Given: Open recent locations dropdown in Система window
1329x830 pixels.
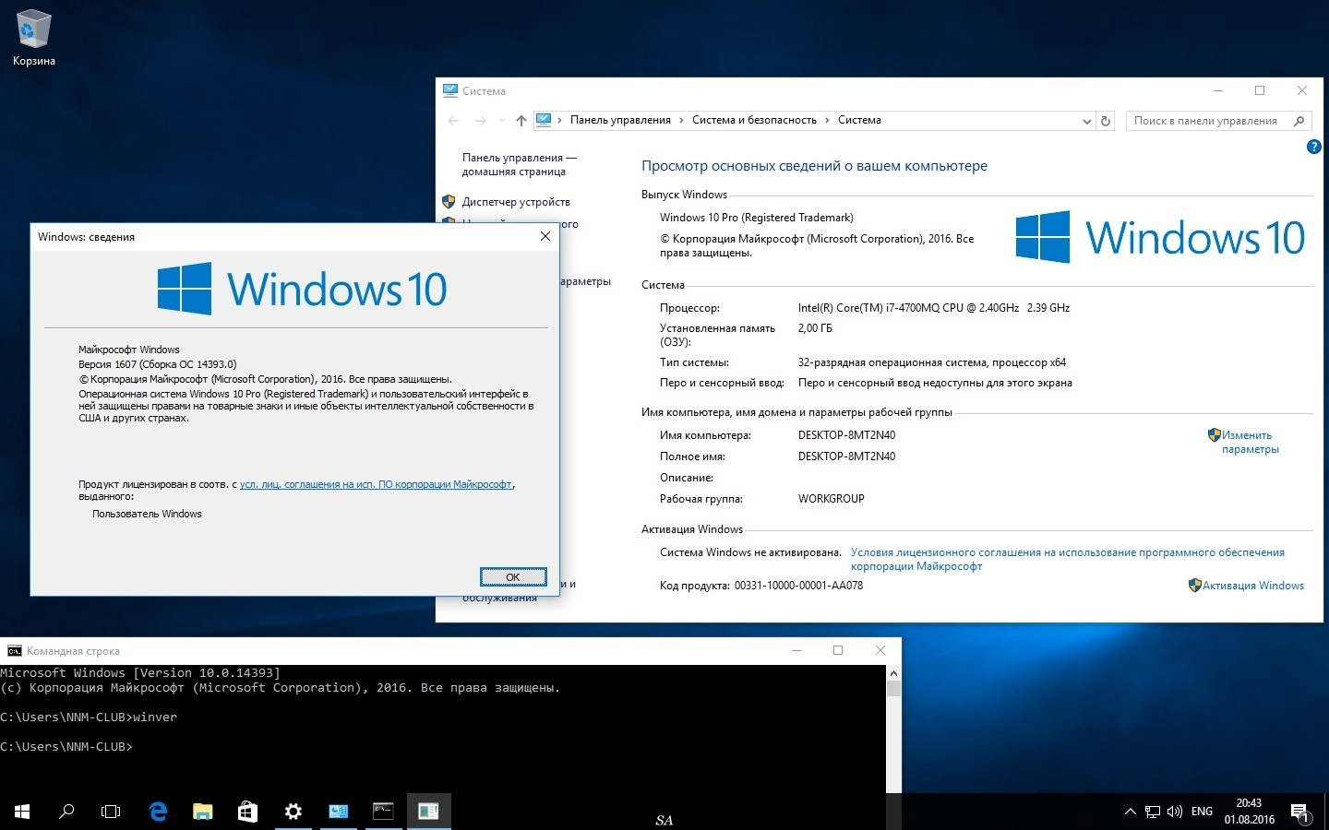Looking at the screenshot, I should coord(502,121).
